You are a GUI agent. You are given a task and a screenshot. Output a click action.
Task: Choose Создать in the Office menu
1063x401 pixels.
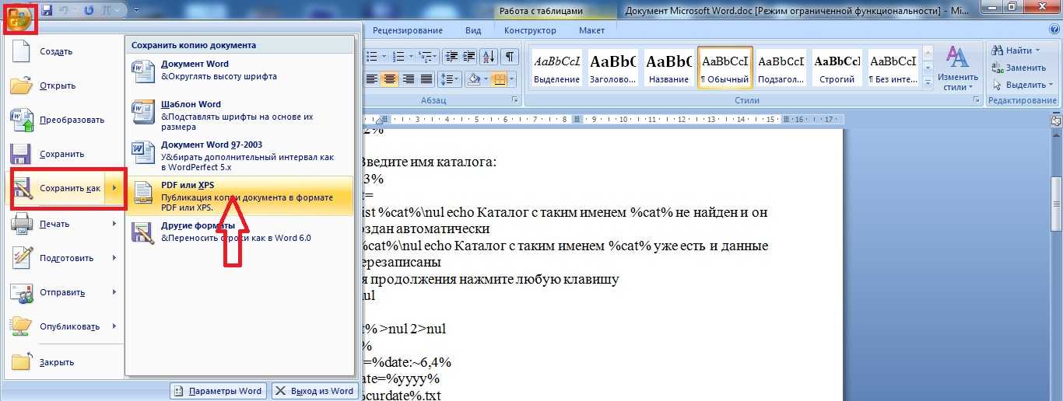62,51
